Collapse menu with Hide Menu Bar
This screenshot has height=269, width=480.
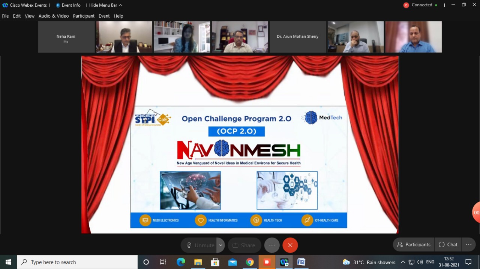pyautogui.click(x=106, y=5)
